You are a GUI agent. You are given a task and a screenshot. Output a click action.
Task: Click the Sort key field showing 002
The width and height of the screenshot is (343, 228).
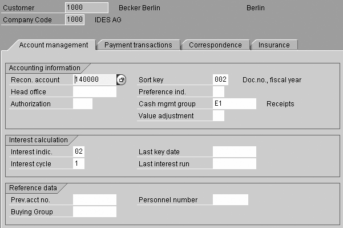pos(220,79)
